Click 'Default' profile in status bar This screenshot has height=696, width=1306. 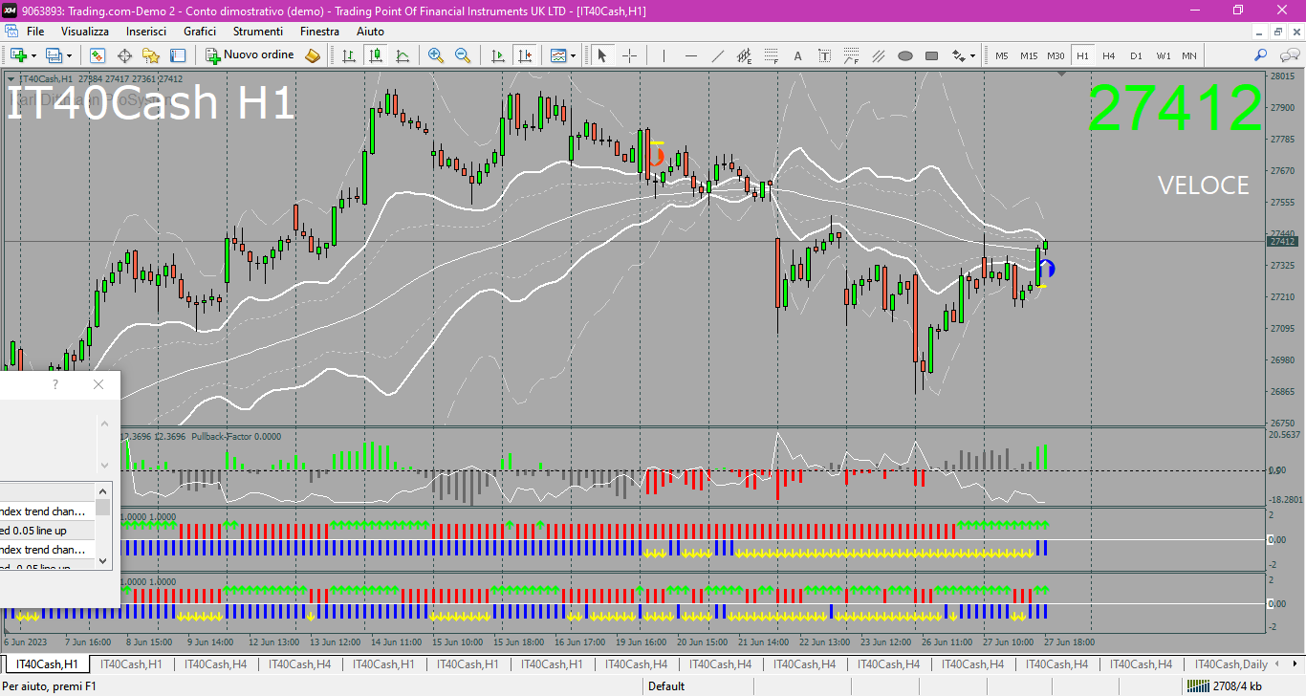666,685
